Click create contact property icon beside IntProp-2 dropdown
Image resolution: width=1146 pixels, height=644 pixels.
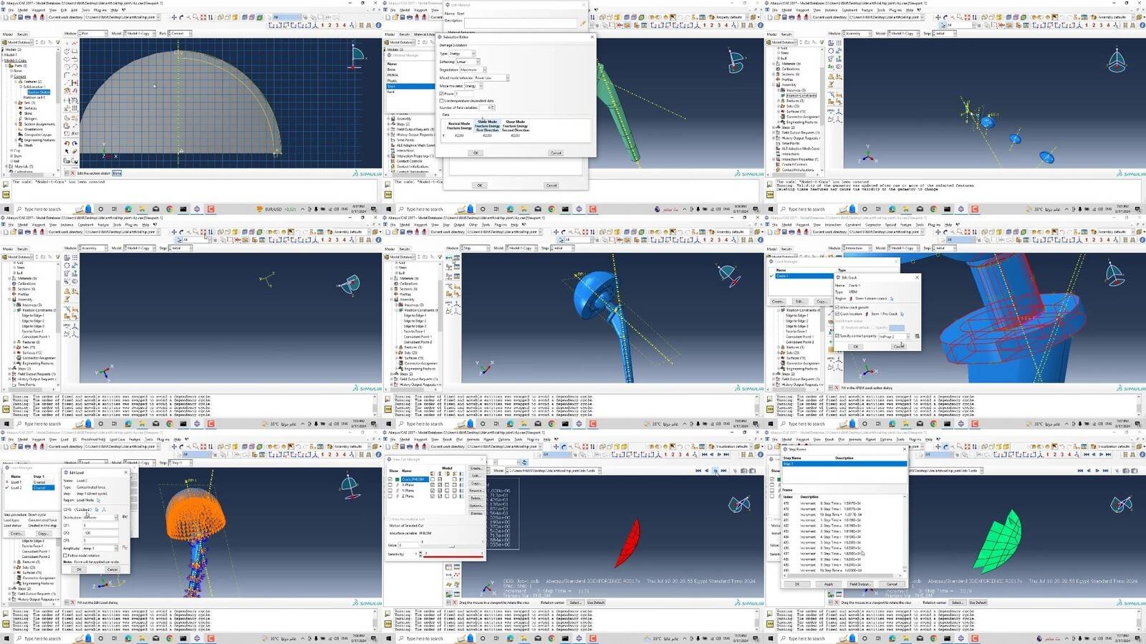tap(917, 336)
